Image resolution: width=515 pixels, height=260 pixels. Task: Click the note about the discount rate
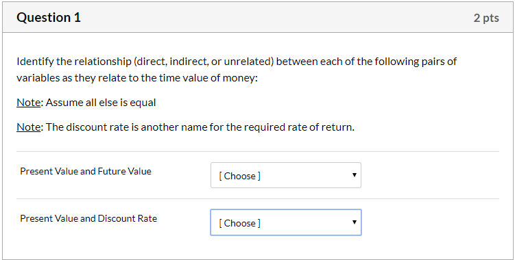click(186, 127)
